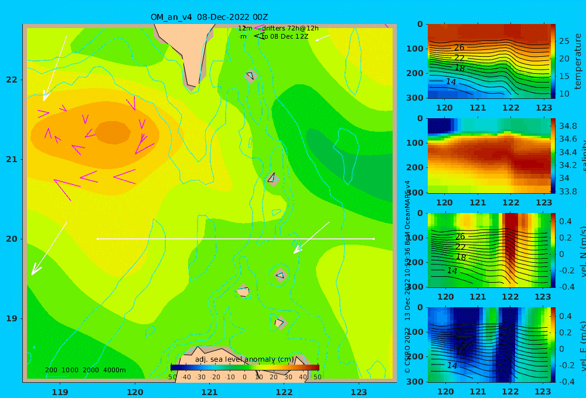Click the '33.8' tick on salinity color bar

[x=568, y=191]
